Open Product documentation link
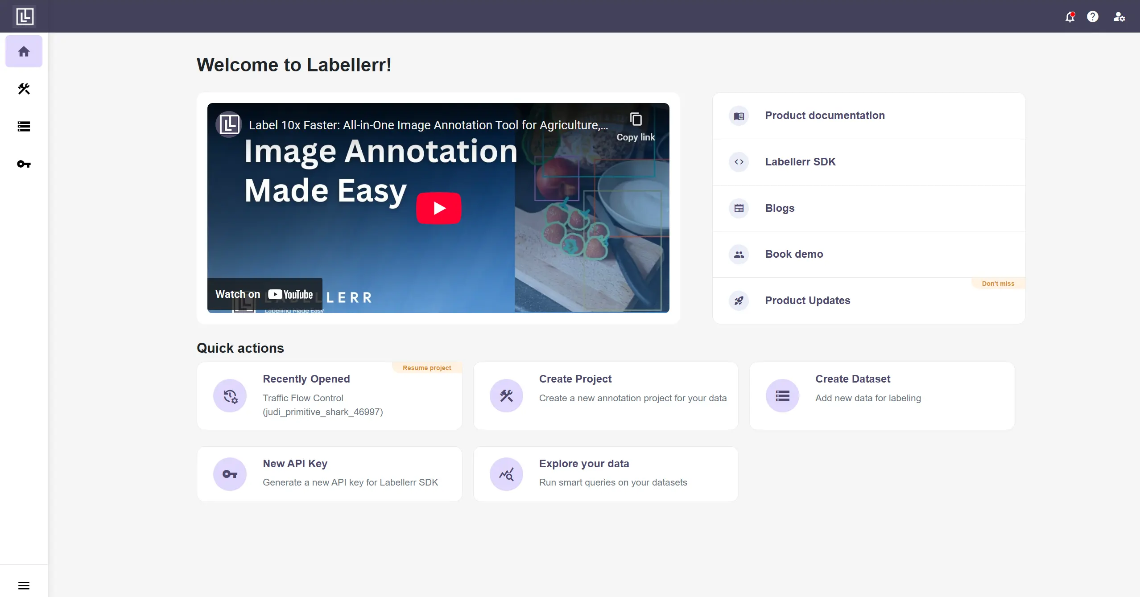This screenshot has width=1140, height=597. coord(869,116)
